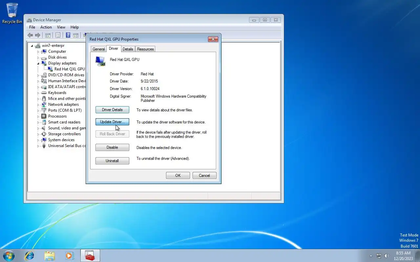420x262 pixels.
Task: Open the Help menu
Action: tap(74, 27)
